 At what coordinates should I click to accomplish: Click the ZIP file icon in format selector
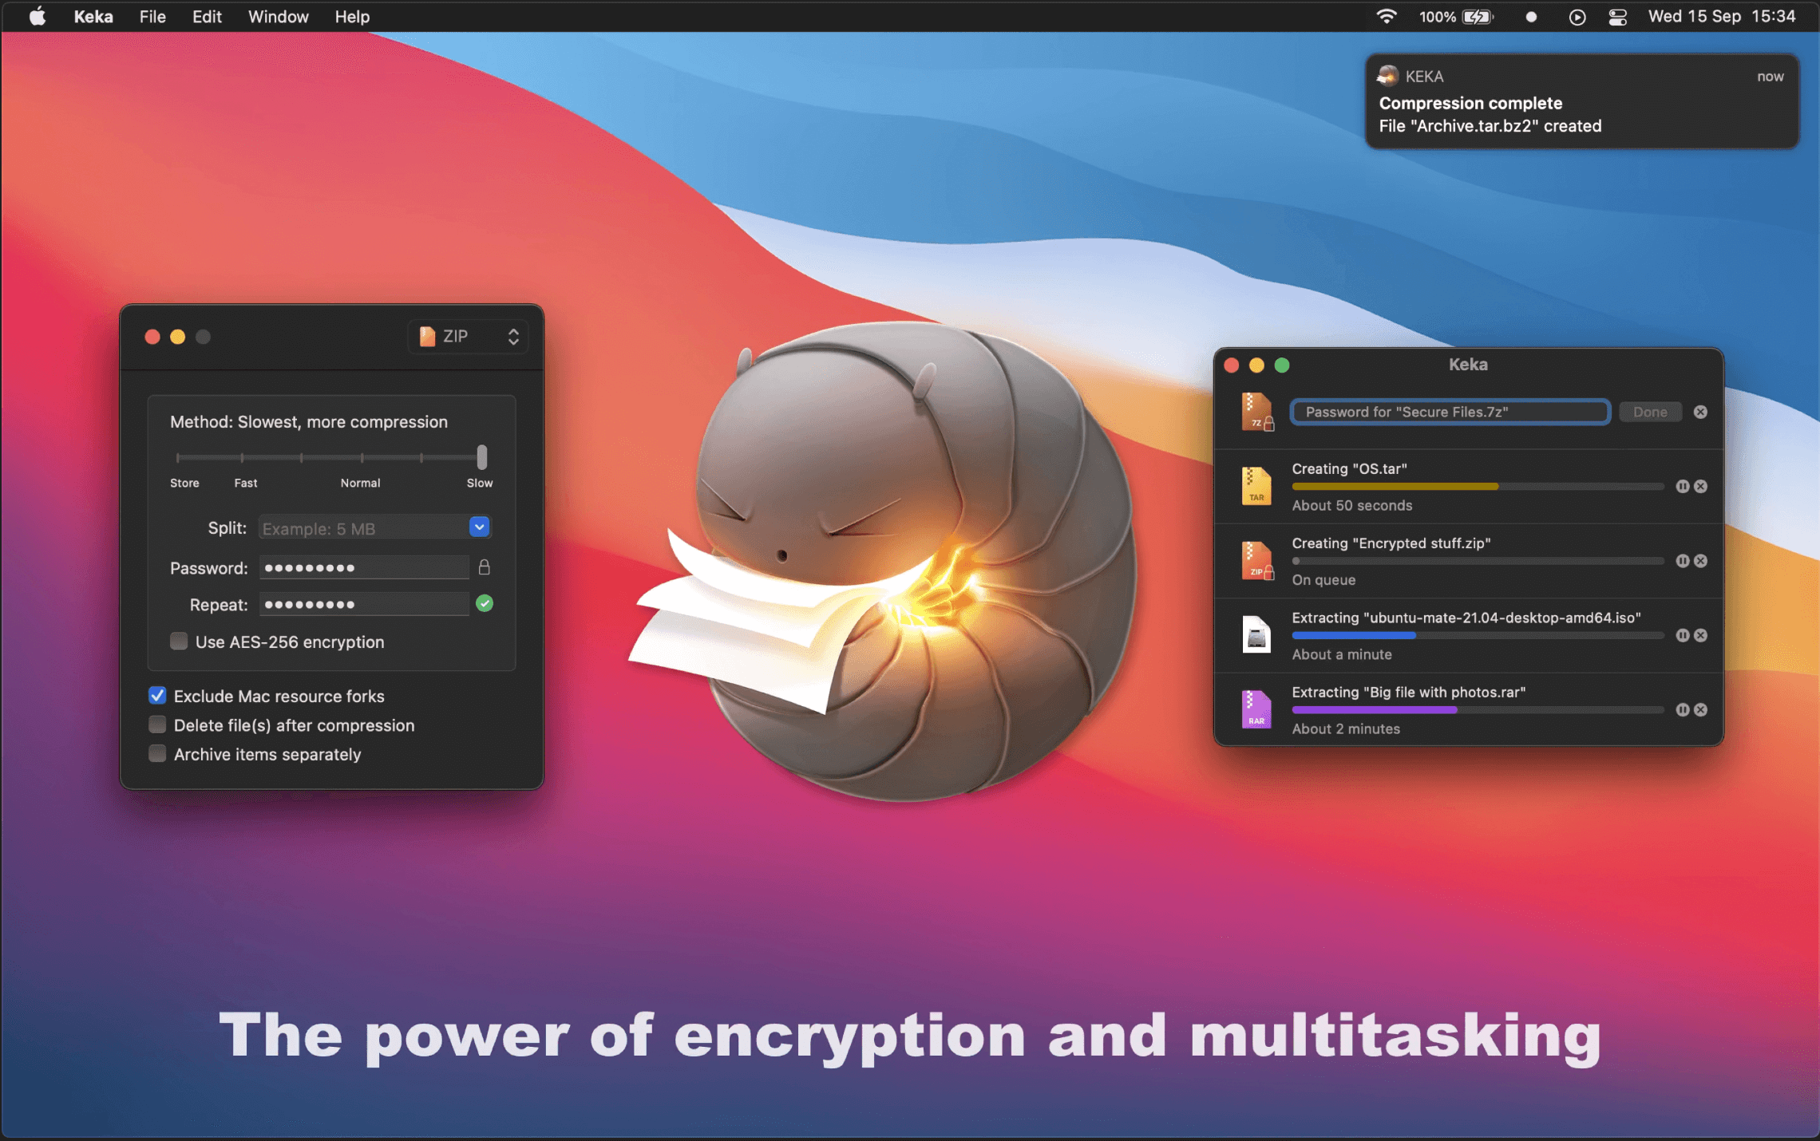[x=428, y=336]
